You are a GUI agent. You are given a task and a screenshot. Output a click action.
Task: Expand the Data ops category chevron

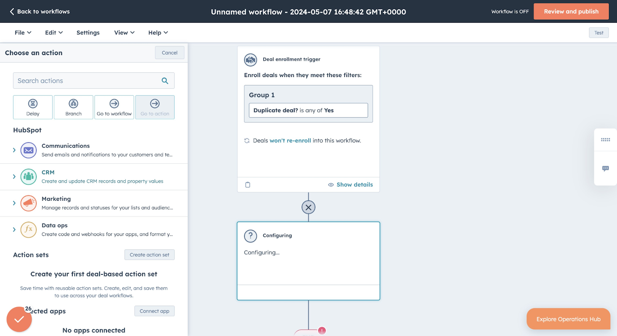tap(14, 230)
